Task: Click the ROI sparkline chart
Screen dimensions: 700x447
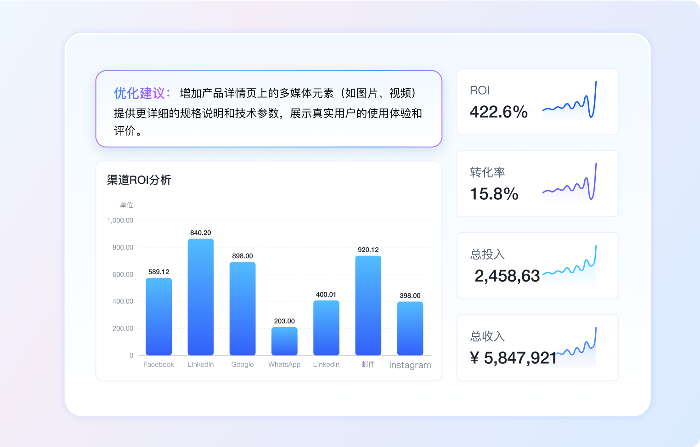Action: (570, 100)
